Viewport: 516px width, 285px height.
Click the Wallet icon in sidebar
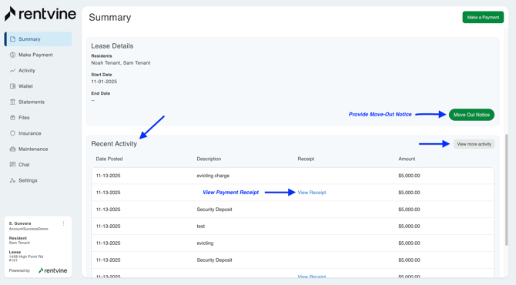tap(12, 86)
